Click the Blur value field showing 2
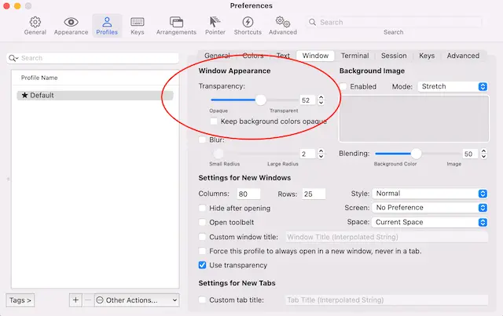 tap(307, 154)
